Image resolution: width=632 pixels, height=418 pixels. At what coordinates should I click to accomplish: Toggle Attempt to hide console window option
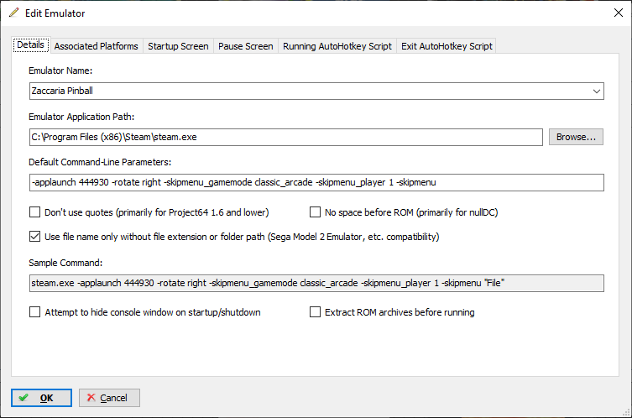click(35, 312)
